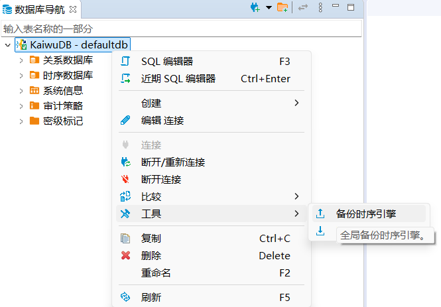Click the new connection plug icon
441x307 pixels.
tap(255, 7)
